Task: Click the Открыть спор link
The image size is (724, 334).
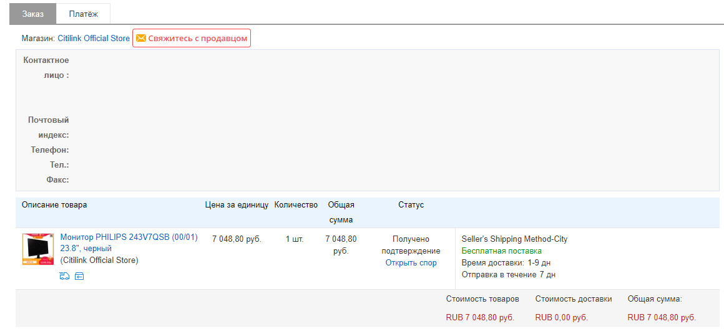Action: pos(411,263)
